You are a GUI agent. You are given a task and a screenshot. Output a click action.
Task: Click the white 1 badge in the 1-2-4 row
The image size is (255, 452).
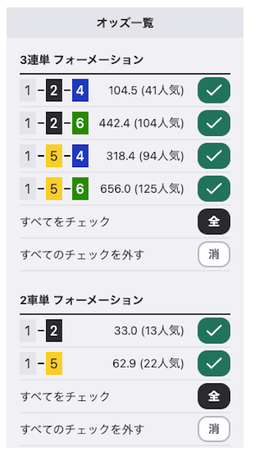[x=28, y=90]
